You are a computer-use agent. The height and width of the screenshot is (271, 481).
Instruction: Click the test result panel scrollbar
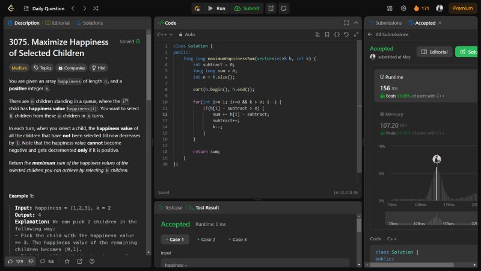359,225
